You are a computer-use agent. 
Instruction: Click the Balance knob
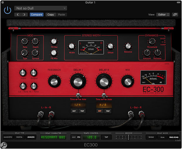pyautogui.click(x=128, y=46)
